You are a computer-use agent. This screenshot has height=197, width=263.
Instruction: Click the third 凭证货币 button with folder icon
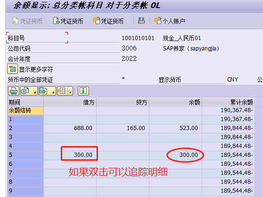(108, 21)
